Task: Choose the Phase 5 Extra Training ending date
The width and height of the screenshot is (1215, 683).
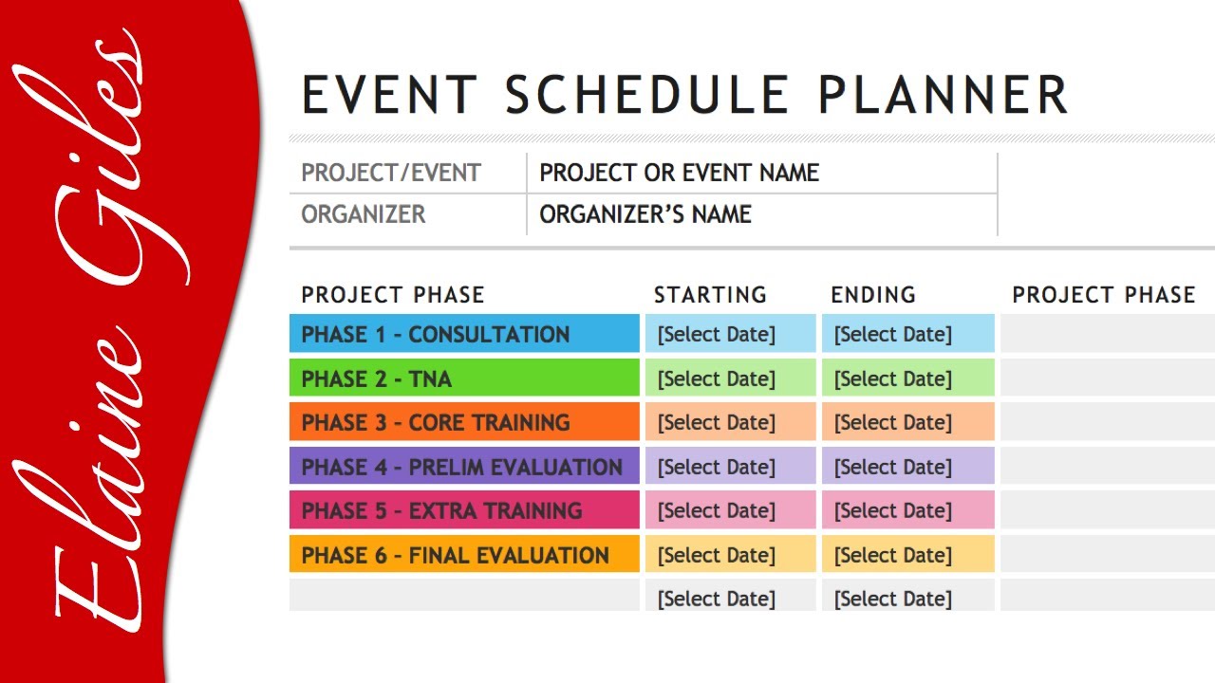Action: click(x=907, y=510)
